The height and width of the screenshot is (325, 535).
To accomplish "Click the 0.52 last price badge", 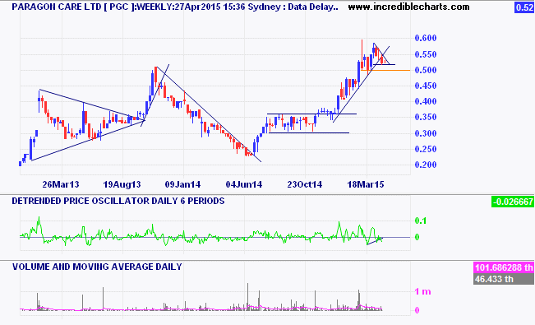I will (x=523, y=7).
